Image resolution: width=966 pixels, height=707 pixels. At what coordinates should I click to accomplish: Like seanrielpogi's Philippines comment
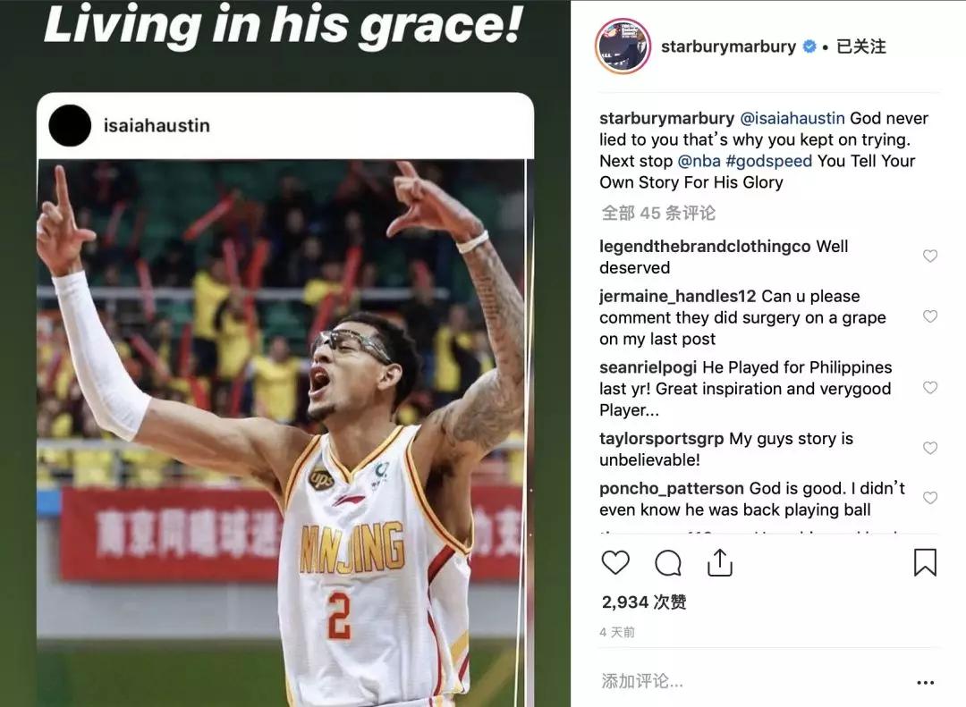pos(929,387)
